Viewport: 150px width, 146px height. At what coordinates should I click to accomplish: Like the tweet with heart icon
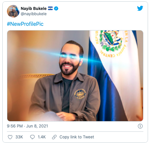10,137
